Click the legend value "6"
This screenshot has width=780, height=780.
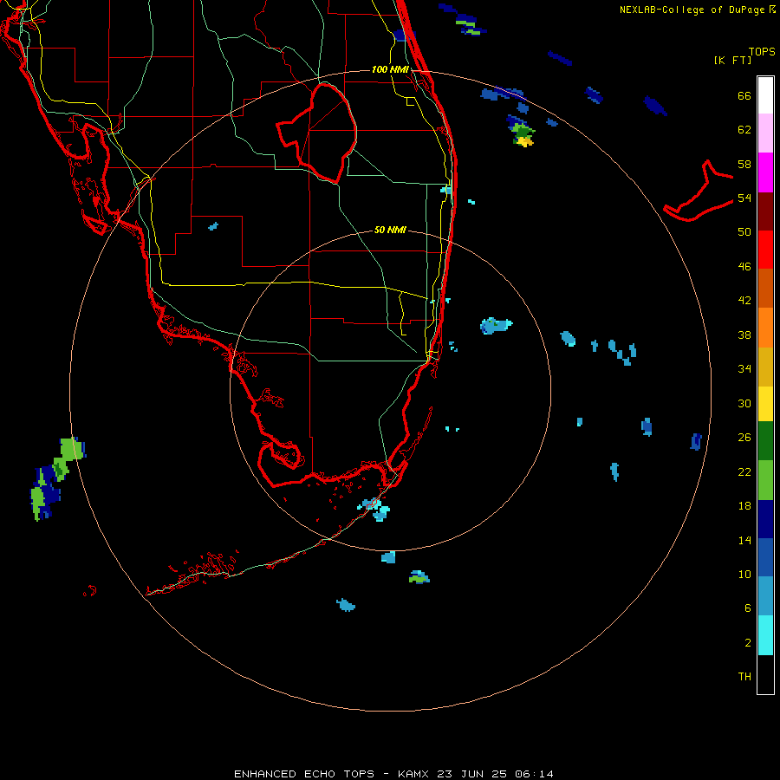click(748, 608)
